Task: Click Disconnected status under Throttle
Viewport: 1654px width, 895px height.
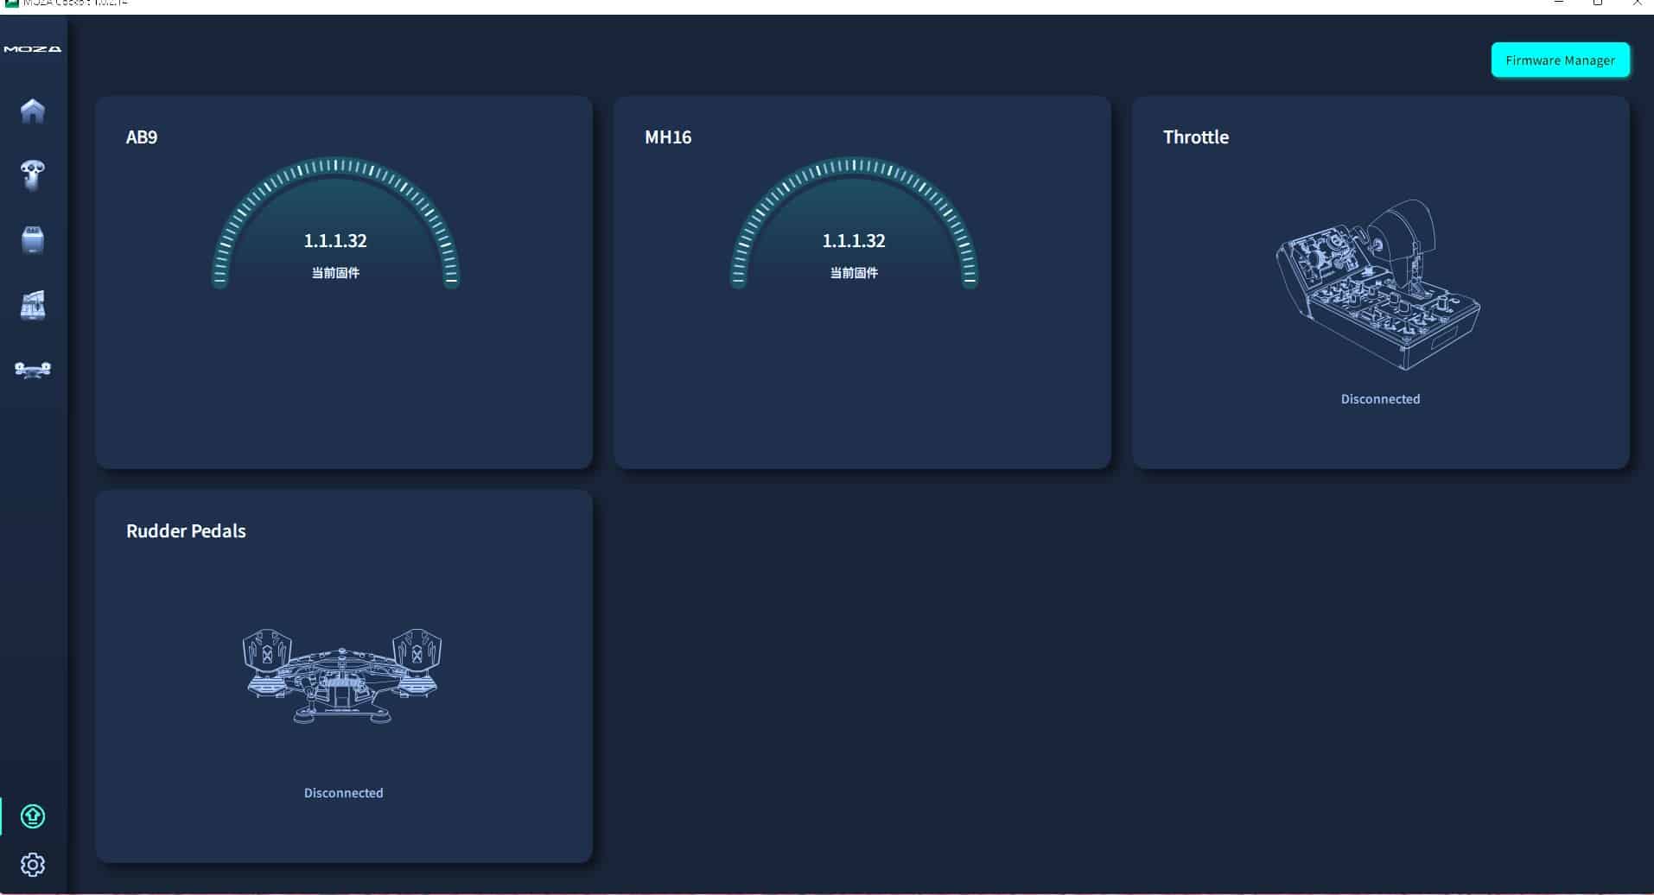Action: pyautogui.click(x=1380, y=399)
